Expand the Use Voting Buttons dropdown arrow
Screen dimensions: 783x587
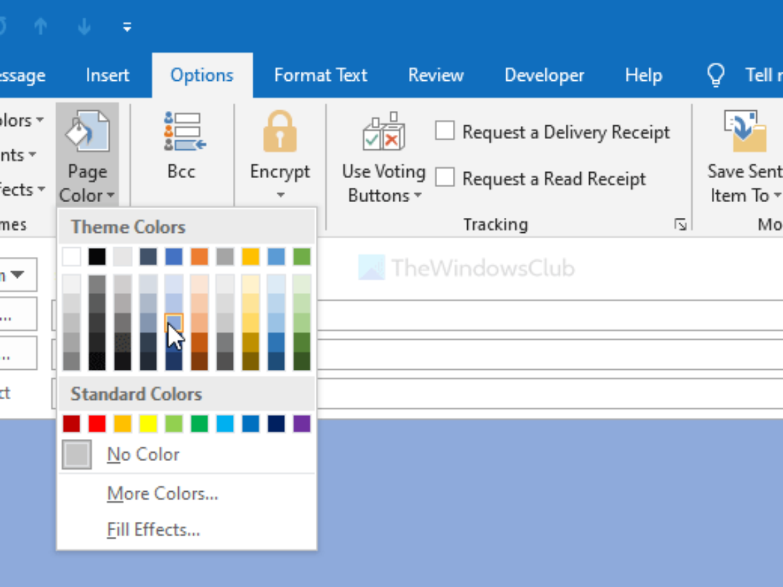click(418, 196)
